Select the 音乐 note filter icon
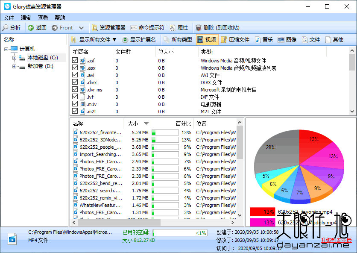This screenshot has width=357, height=253. point(258,40)
